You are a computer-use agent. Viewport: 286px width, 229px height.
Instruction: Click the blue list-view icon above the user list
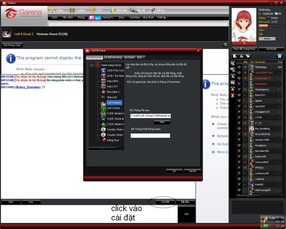pos(280,56)
